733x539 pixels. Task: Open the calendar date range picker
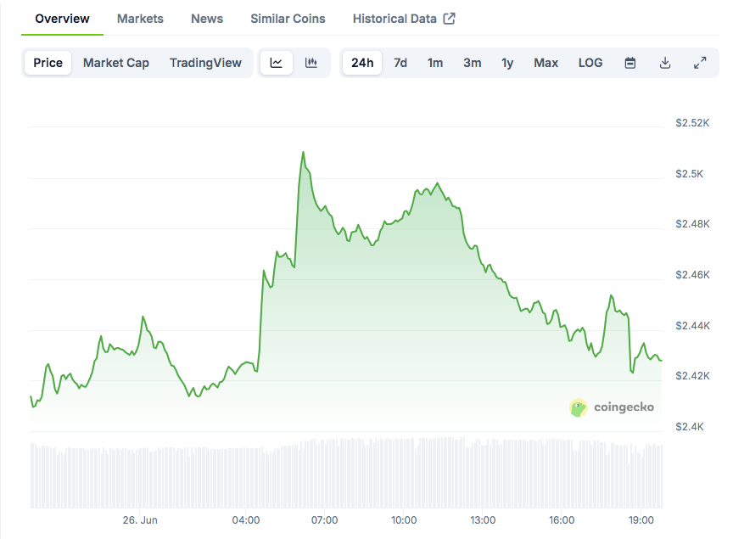pyautogui.click(x=630, y=63)
